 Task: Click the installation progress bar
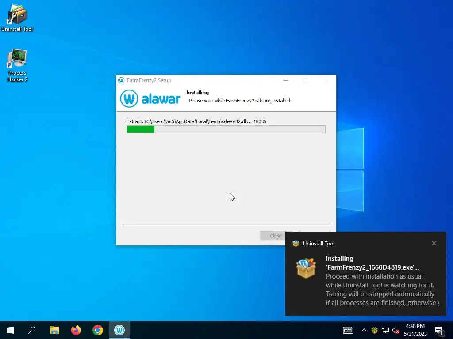pyautogui.click(x=226, y=129)
